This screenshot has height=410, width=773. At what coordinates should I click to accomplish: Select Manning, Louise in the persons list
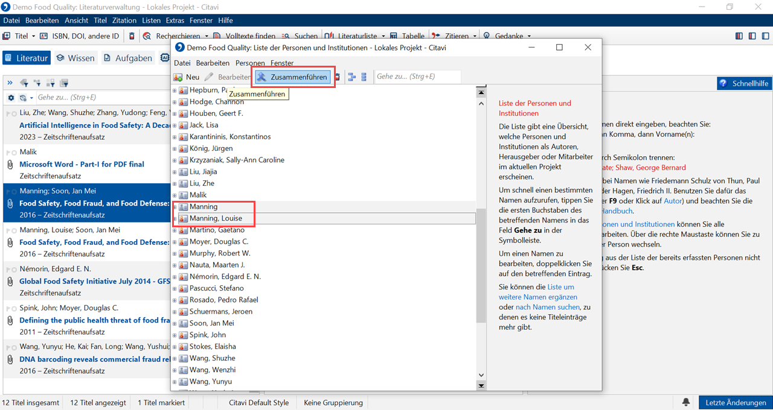click(216, 218)
